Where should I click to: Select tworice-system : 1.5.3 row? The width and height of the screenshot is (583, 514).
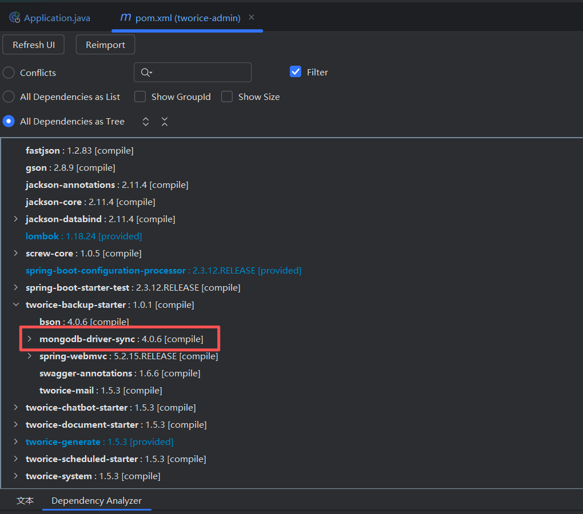click(x=93, y=476)
